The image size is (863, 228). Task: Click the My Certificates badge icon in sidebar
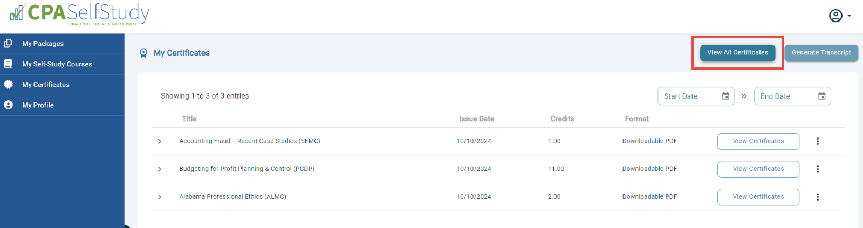(8, 84)
